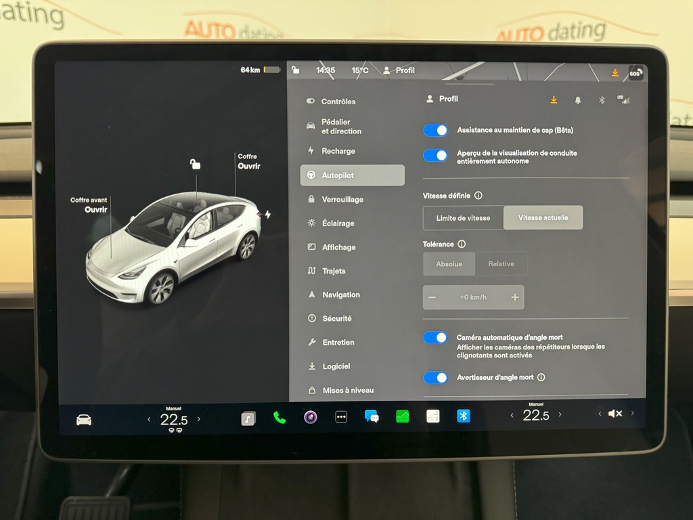The image size is (693, 520).
Task: Select Vitesse actuelle option
Action: pos(543,217)
